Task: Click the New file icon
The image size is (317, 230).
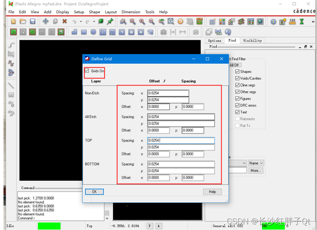Action: [14, 21]
